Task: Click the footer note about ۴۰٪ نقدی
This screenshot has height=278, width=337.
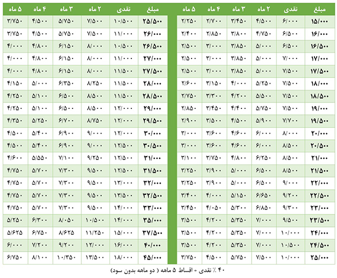Action: pyautogui.click(x=168, y=270)
